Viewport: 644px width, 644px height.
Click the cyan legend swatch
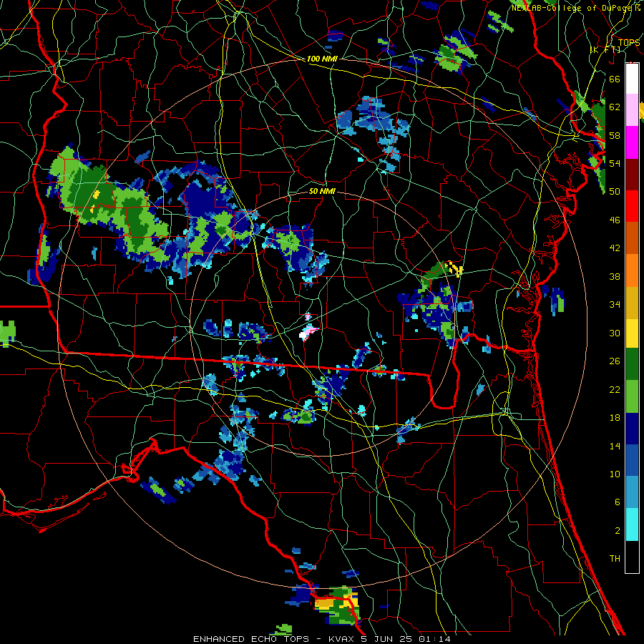pyautogui.click(x=632, y=525)
